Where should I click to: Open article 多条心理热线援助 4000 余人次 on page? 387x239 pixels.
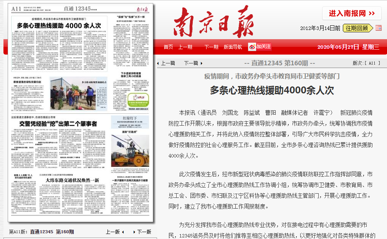pyautogui.click(x=59, y=26)
